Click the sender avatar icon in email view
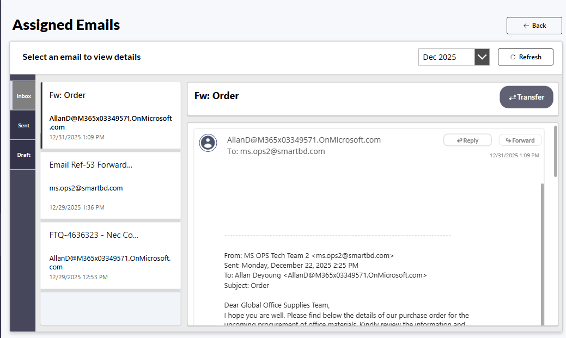 (x=208, y=143)
